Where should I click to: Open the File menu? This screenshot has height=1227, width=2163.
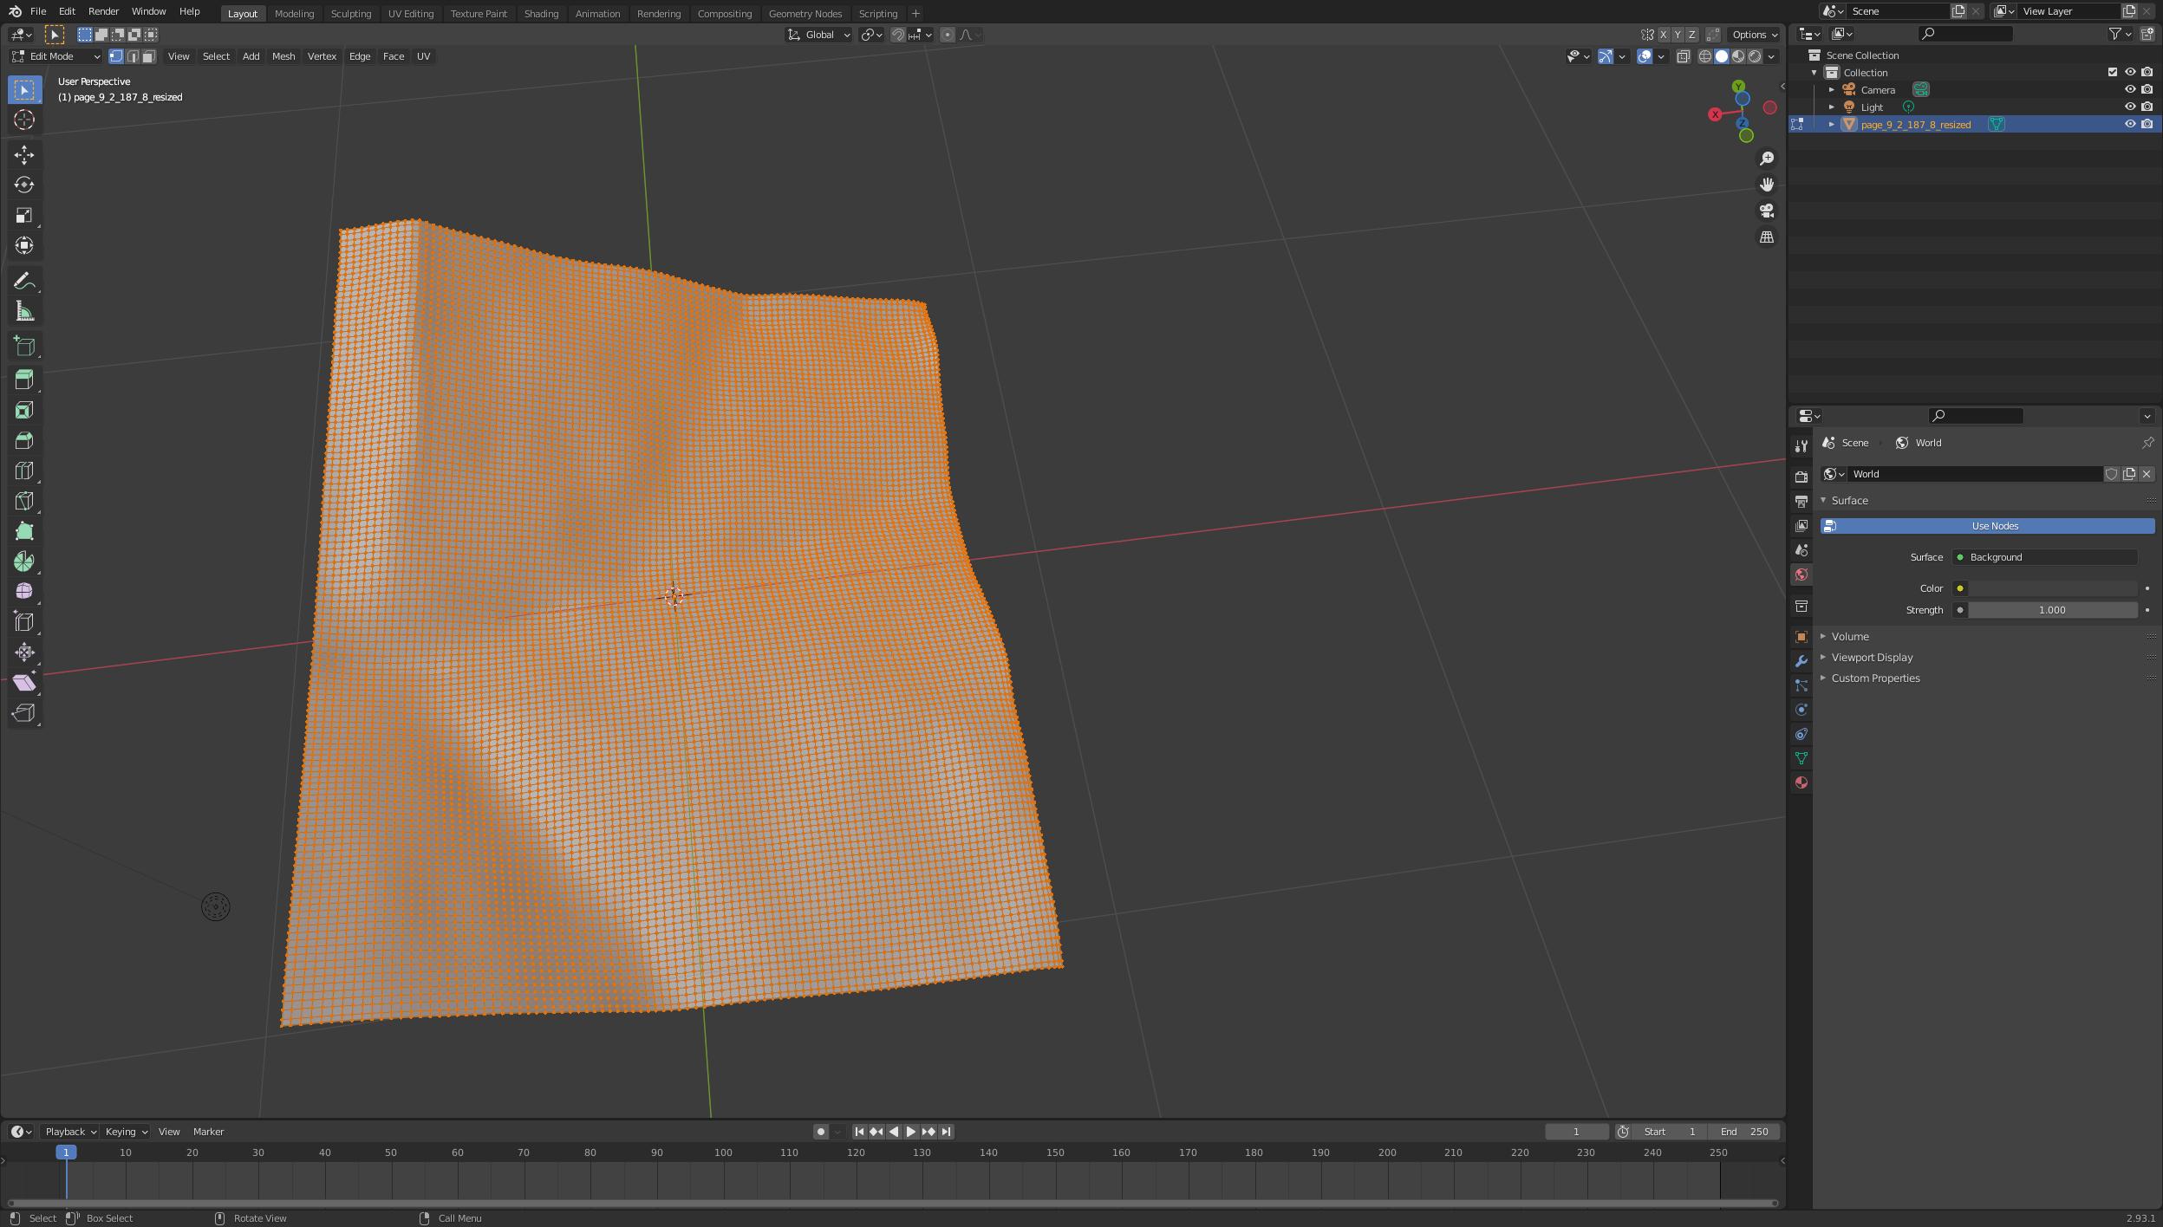point(38,11)
